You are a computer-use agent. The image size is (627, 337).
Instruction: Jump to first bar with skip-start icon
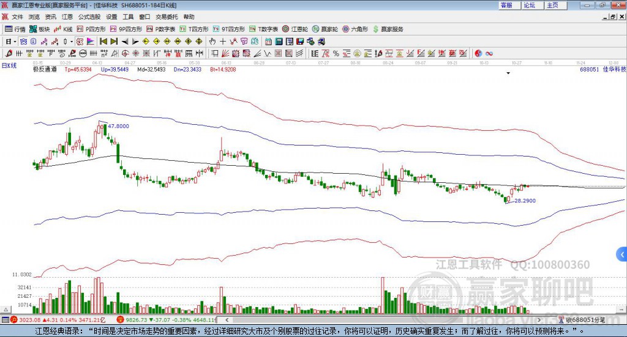103,42
